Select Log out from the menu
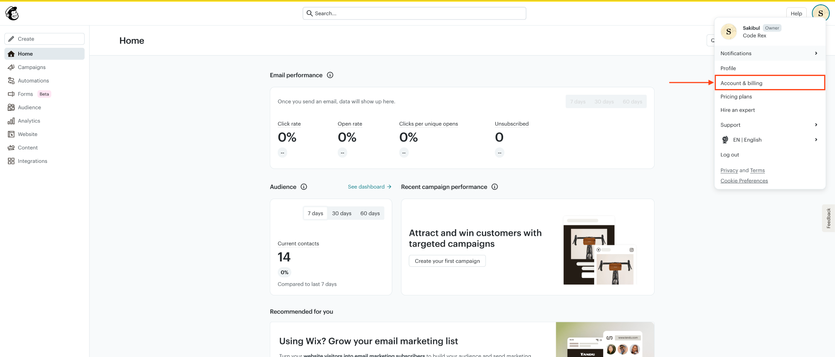 770,155
